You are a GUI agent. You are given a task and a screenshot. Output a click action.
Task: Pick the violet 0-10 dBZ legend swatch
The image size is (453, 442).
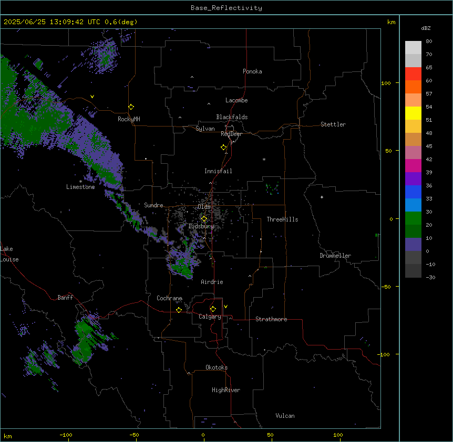click(x=413, y=245)
